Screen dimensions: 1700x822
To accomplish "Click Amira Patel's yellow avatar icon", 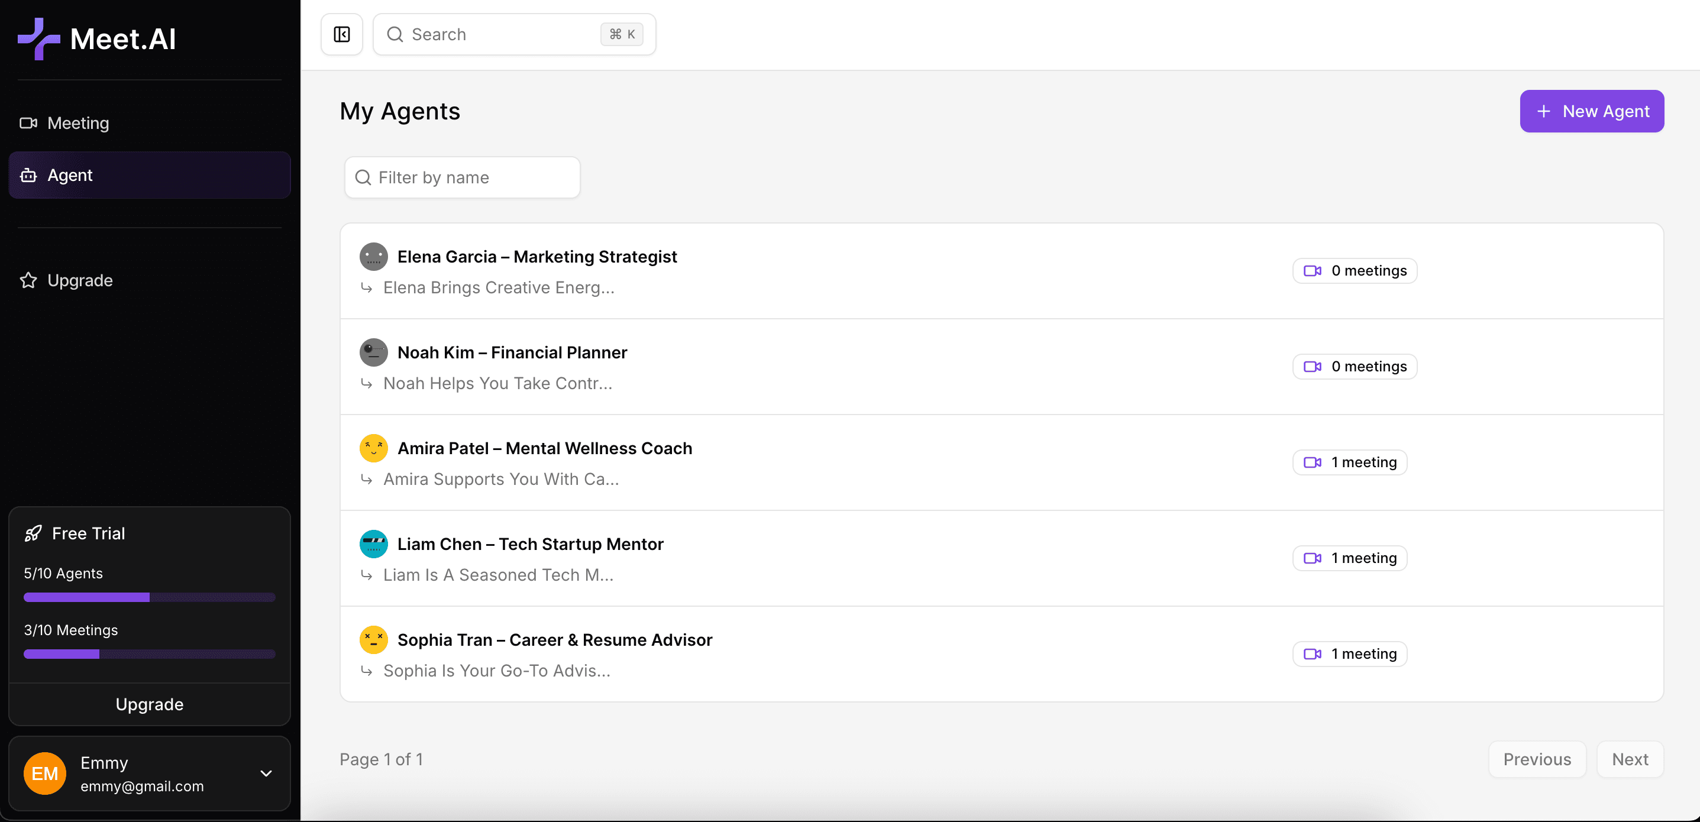I will pos(373,448).
